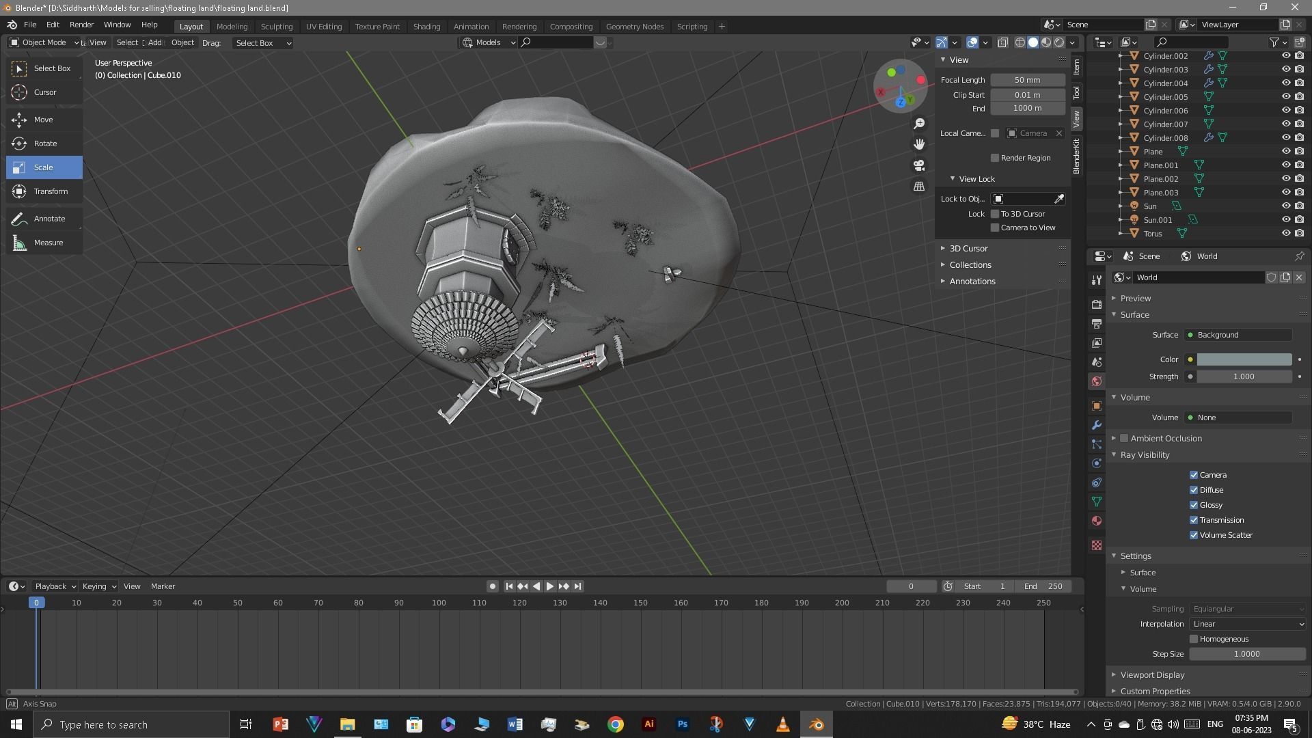The image size is (1312, 738).
Task: Open Blender from the Windows taskbar
Action: pos(816,724)
